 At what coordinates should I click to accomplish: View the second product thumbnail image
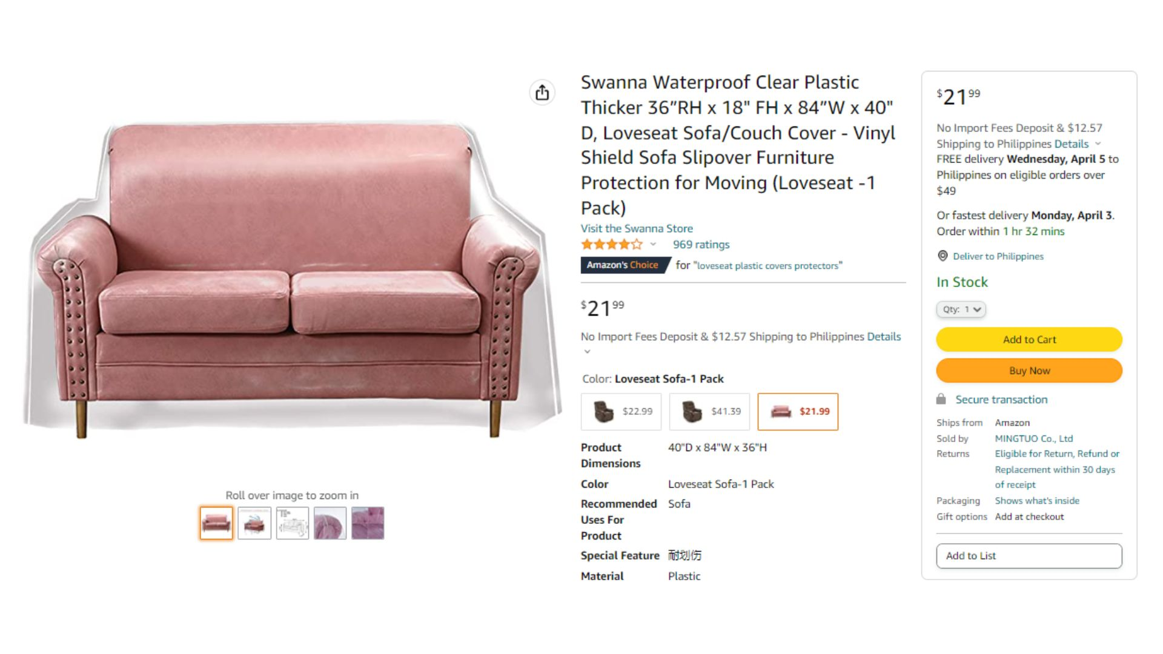tap(254, 523)
